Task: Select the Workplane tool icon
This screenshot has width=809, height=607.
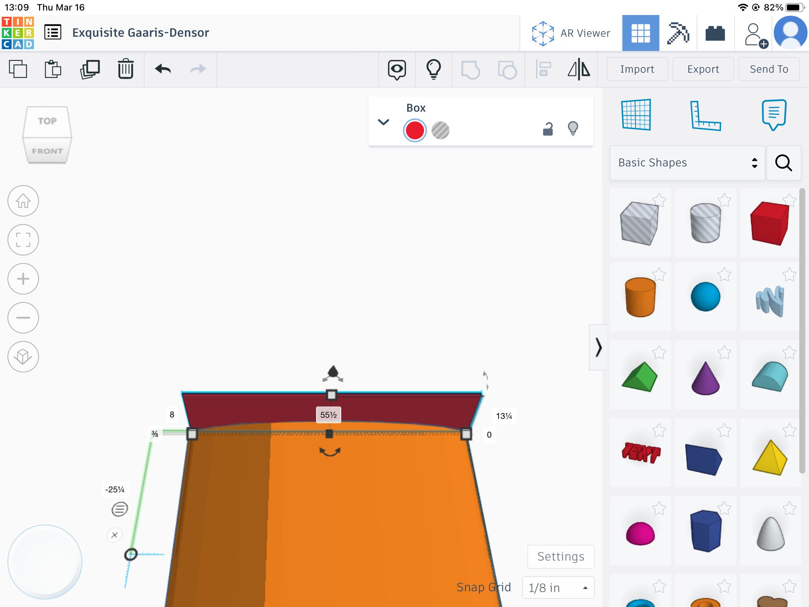Action: [636, 115]
